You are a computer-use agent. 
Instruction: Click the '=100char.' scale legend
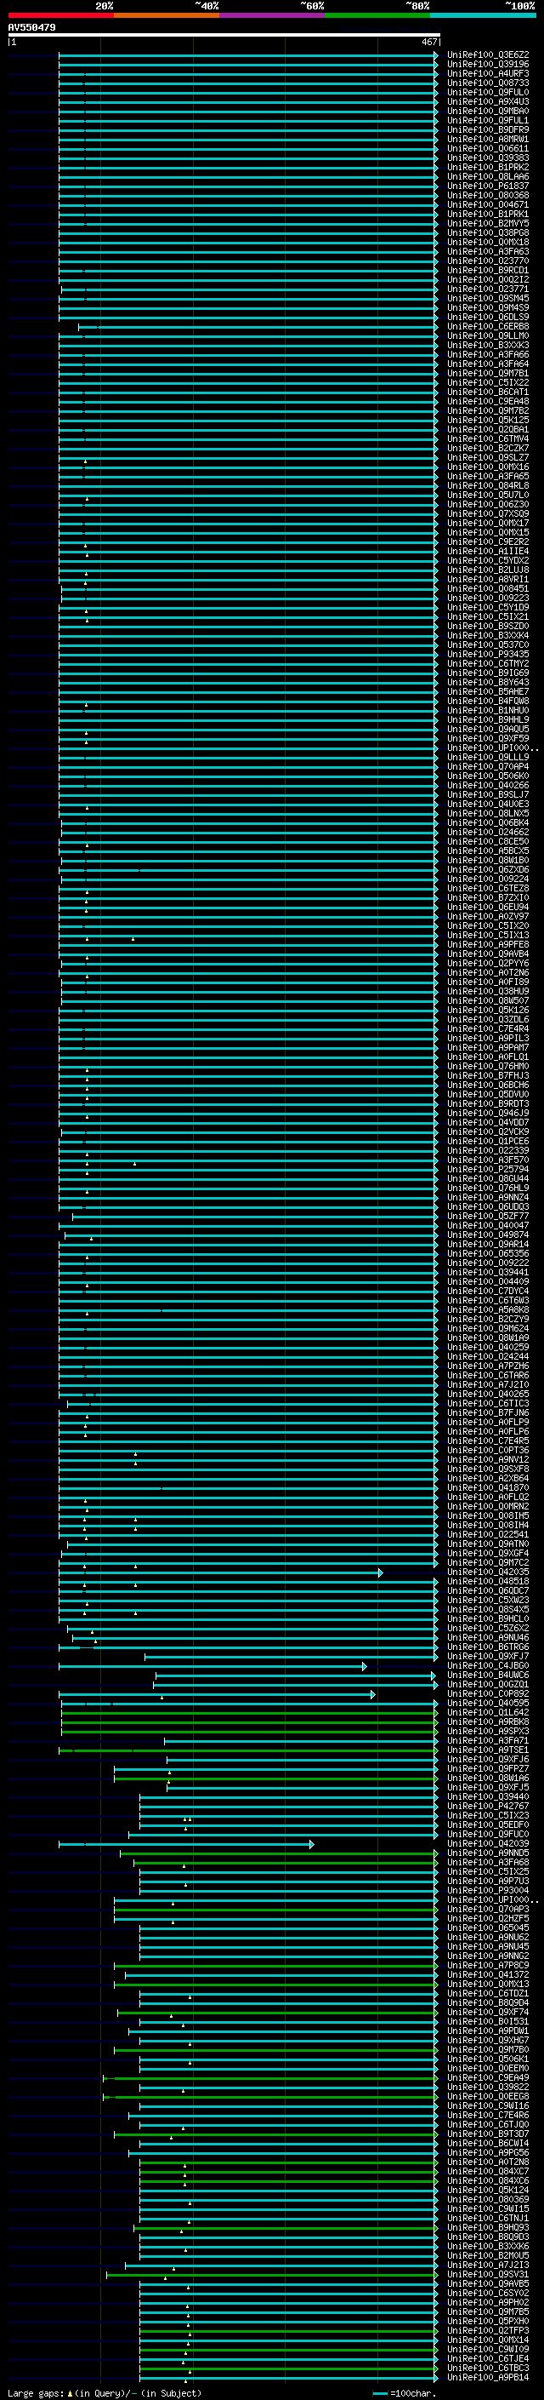404,2393
